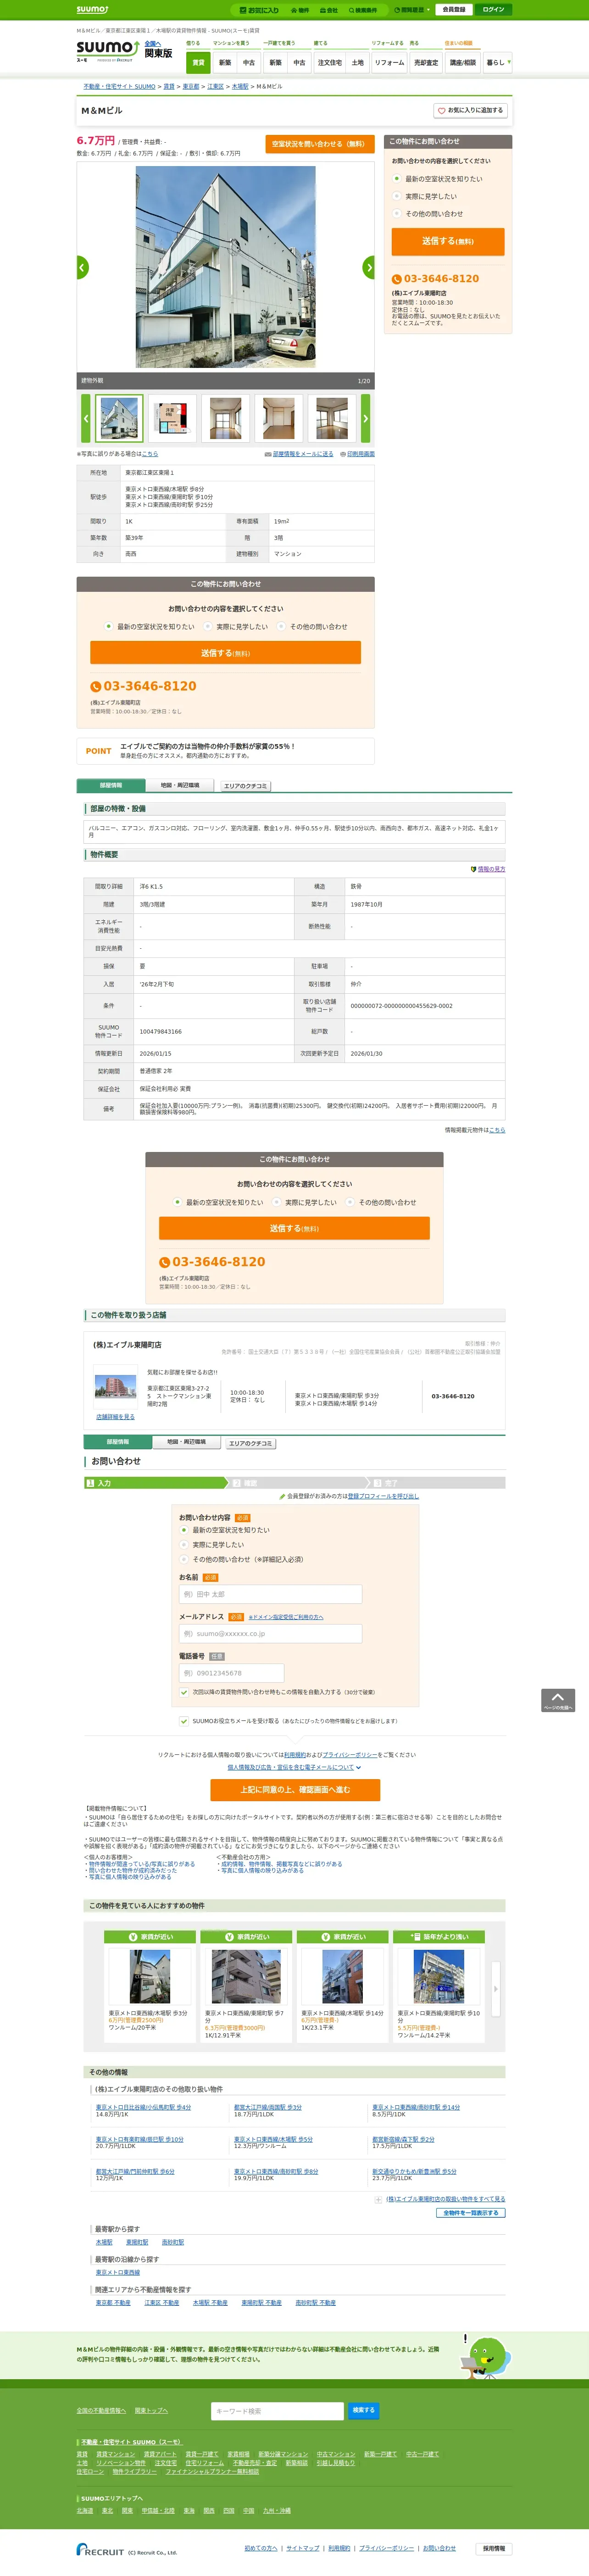The width and height of the screenshot is (589, 2576).
Task: Open recommended property 木場駅 歩3分 image
Action: [150, 1977]
